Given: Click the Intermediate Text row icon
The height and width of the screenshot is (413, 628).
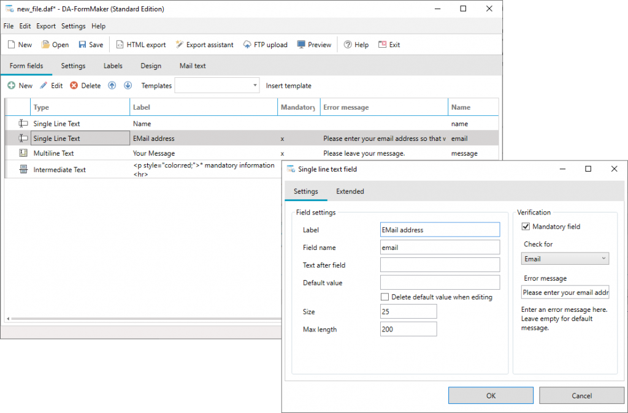Looking at the screenshot, I should point(23,169).
